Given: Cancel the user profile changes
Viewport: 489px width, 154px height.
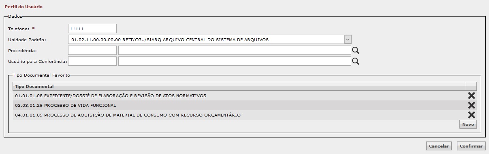Looking at the screenshot, I should (439, 146).
